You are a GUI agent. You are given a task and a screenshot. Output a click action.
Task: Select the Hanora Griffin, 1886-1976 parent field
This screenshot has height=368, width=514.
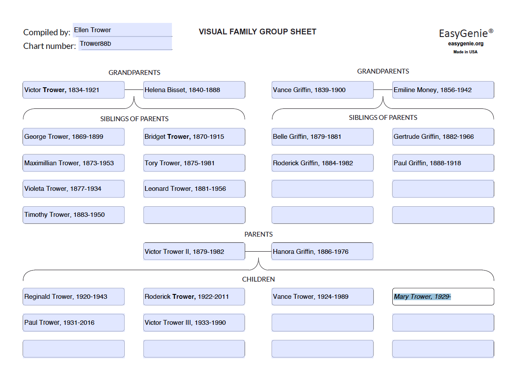click(x=322, y=252)
